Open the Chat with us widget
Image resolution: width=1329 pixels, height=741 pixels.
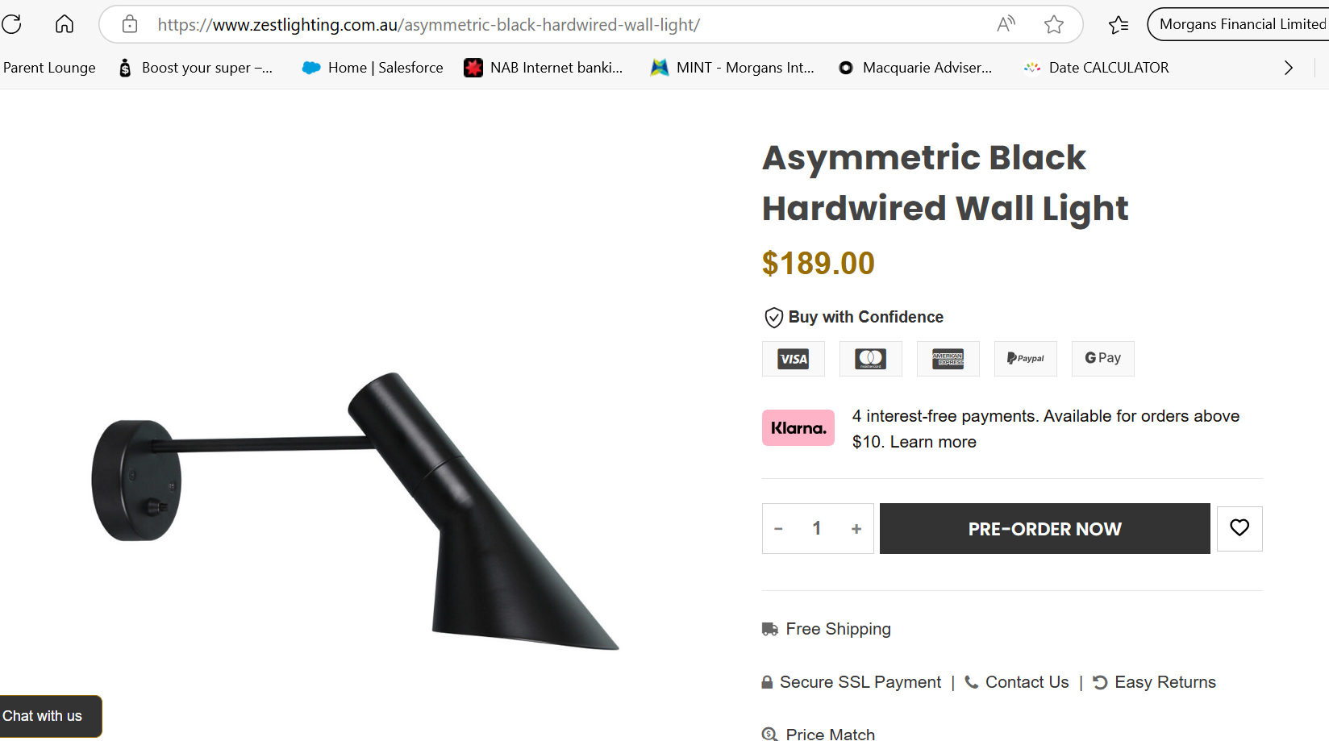point(44,716)
